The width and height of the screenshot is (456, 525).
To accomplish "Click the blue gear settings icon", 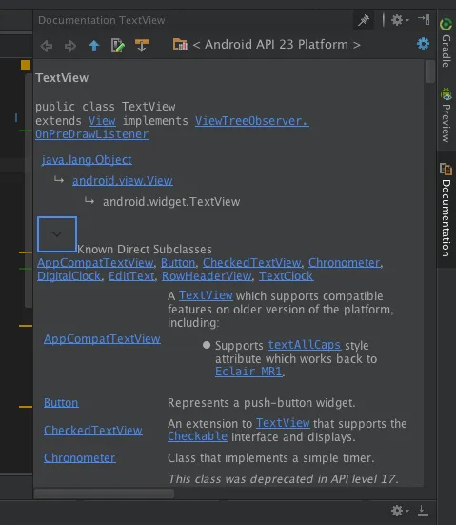I will (x=424, y=44).
